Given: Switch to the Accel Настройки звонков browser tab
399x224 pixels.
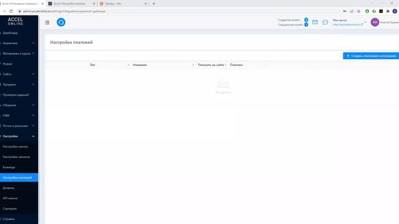Looking at the screenshot, I should coord(69,4).
